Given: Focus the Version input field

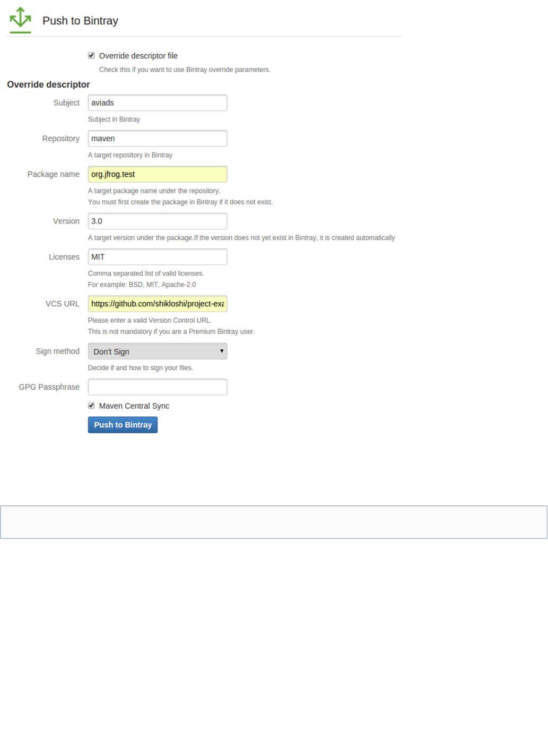Looking at the screenshot, I should pyautogui.click(x=158, y=221).
